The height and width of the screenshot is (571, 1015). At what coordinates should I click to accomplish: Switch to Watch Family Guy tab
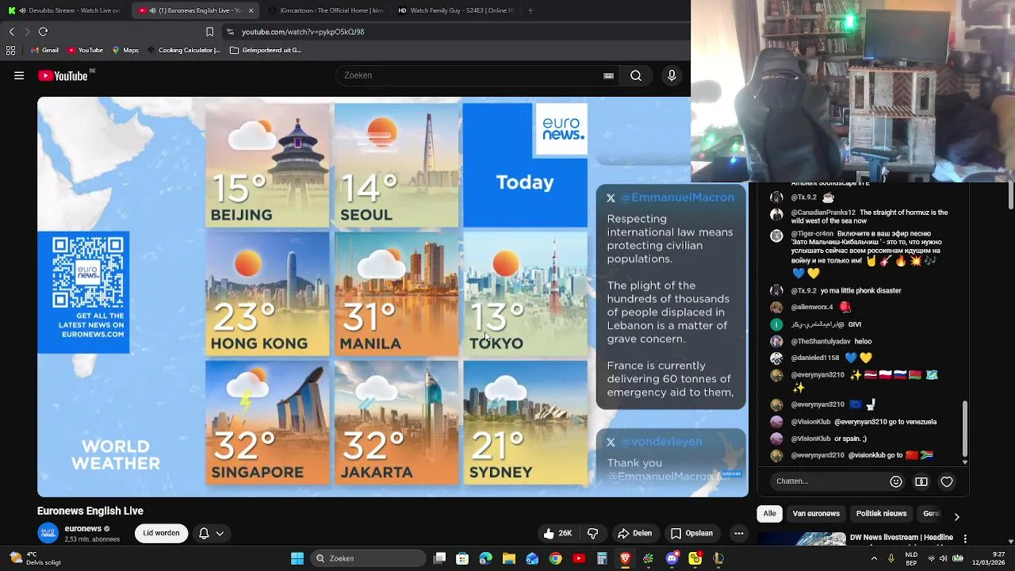(455, 10)
